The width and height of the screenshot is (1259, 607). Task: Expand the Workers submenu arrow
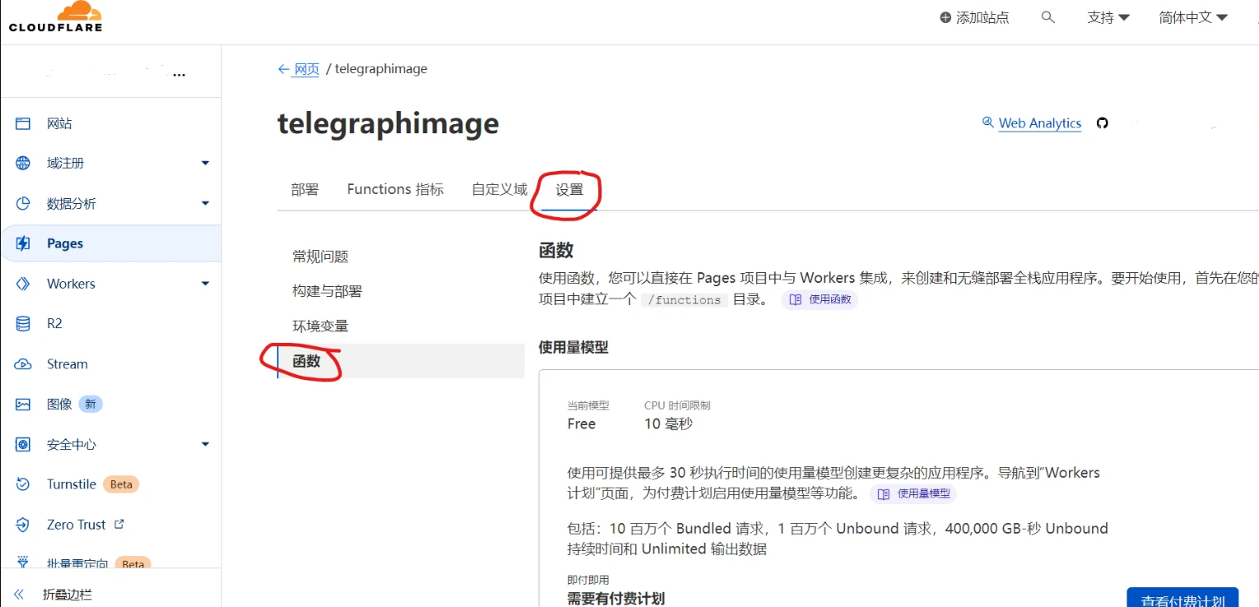tap(205, 285)
